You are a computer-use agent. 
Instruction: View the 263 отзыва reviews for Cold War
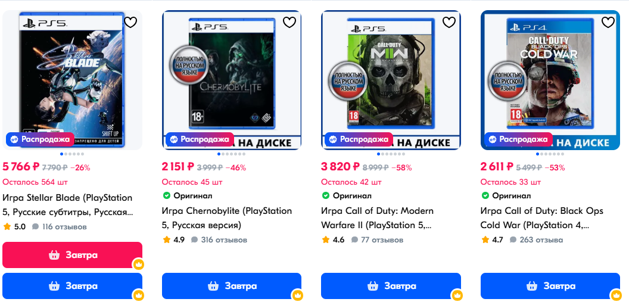coord(536,240)
